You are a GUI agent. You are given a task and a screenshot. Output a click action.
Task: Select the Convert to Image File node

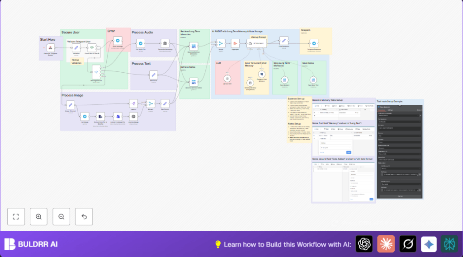[118, 117]
